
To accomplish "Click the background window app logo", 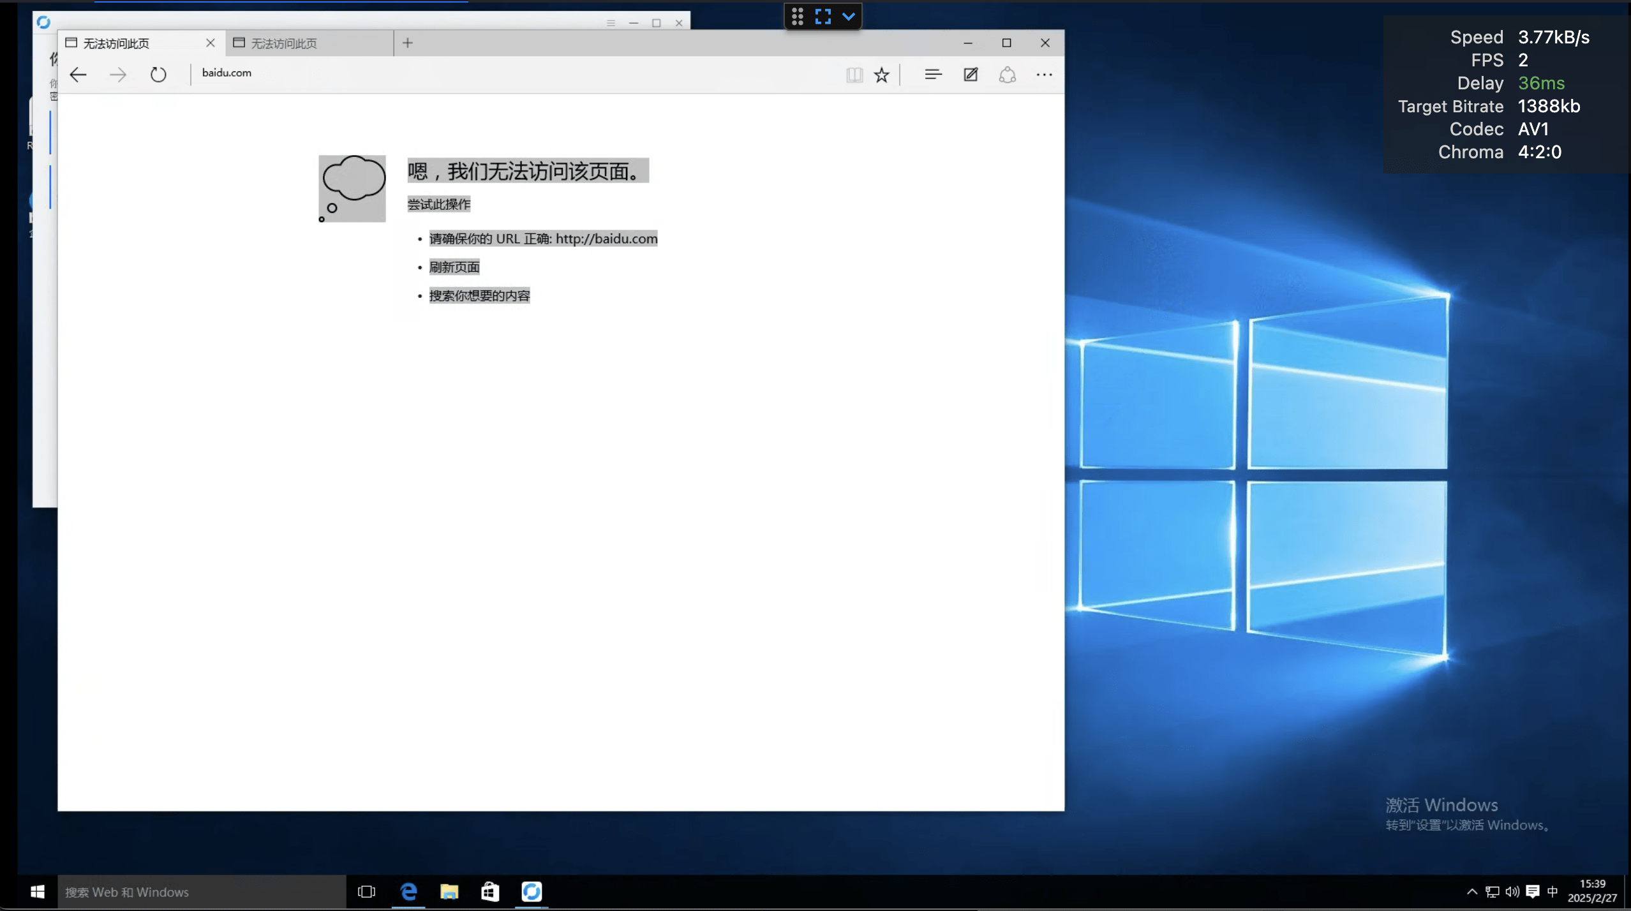I will pyautogui.click(x=43, y=22).
